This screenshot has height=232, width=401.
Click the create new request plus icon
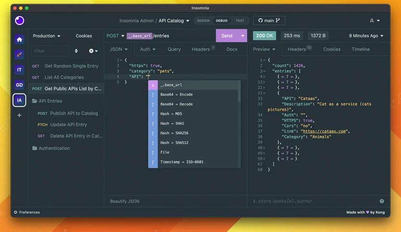click(93, 51)
